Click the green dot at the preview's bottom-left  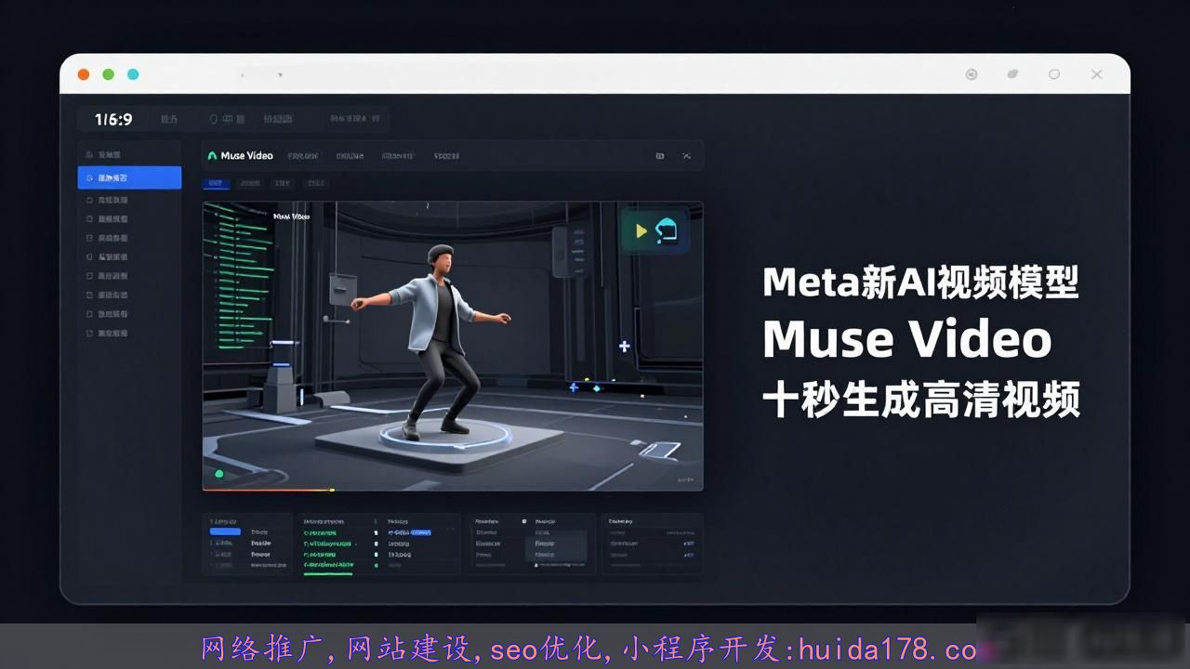219,474
